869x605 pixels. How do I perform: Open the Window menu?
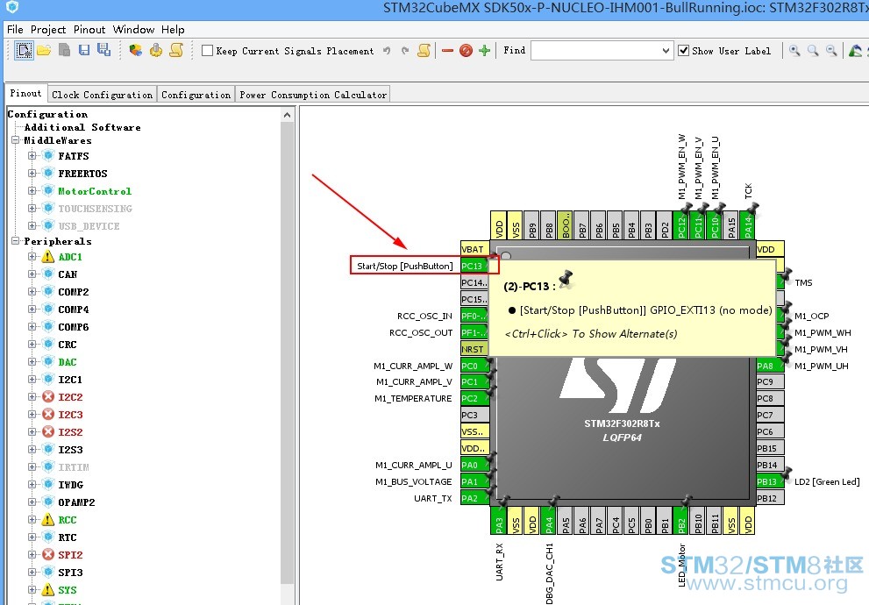pyautogui.click(x=133, y=29)
